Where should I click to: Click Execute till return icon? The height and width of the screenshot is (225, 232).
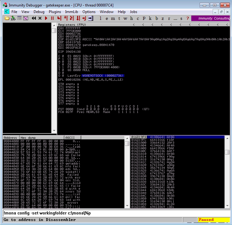(x=84, y=18)
